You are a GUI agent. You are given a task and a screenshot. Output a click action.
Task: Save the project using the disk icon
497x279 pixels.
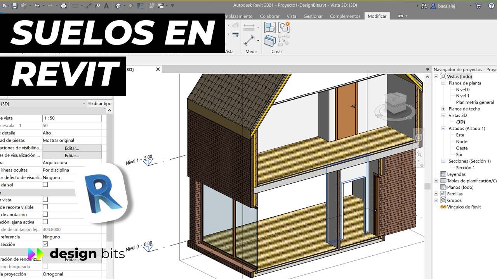pos(14,6)
